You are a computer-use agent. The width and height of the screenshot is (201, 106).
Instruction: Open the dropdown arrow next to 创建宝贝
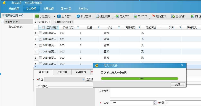(x=55, y=16)
